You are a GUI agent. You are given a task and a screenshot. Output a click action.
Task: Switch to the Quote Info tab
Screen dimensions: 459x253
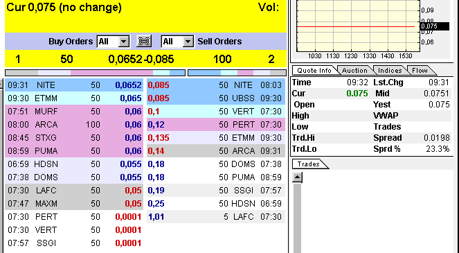pyautogui.click(x=314, y=71)
